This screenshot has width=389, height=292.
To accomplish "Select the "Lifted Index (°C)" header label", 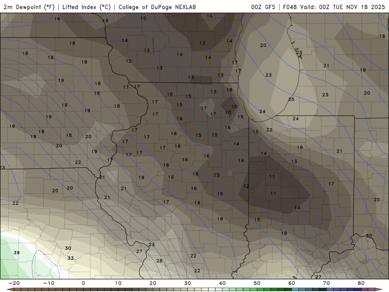I will pos(87,7).
